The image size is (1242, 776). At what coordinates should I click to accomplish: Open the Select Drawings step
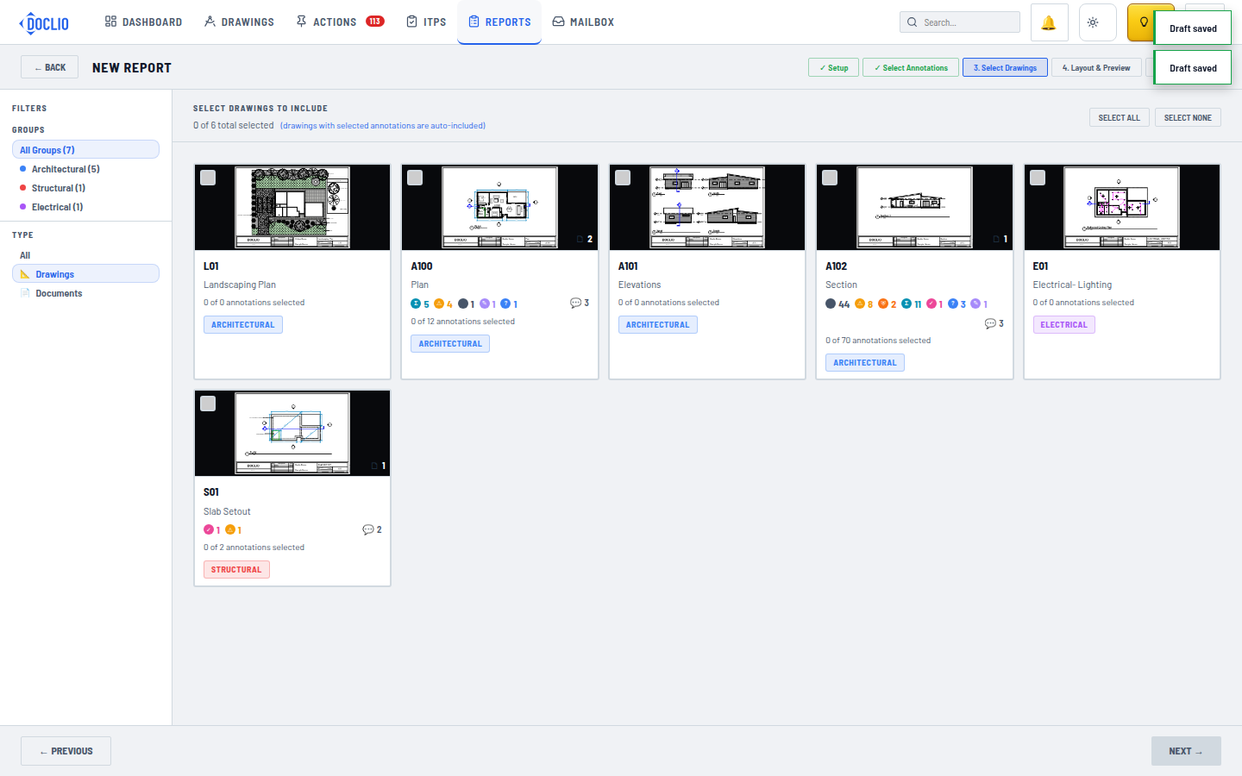click(1005, 67)
